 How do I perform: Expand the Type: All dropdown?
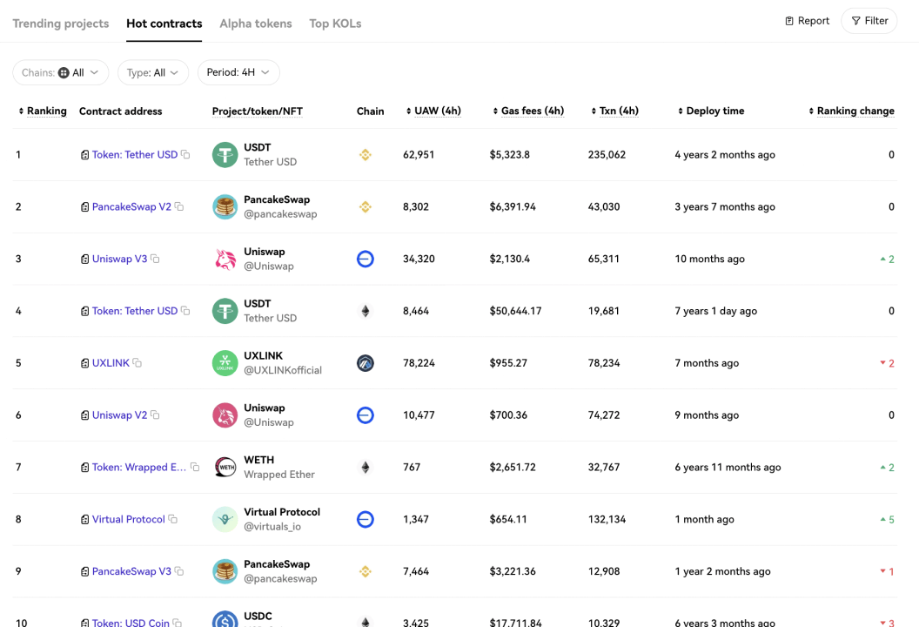click(x=153, y=73)
